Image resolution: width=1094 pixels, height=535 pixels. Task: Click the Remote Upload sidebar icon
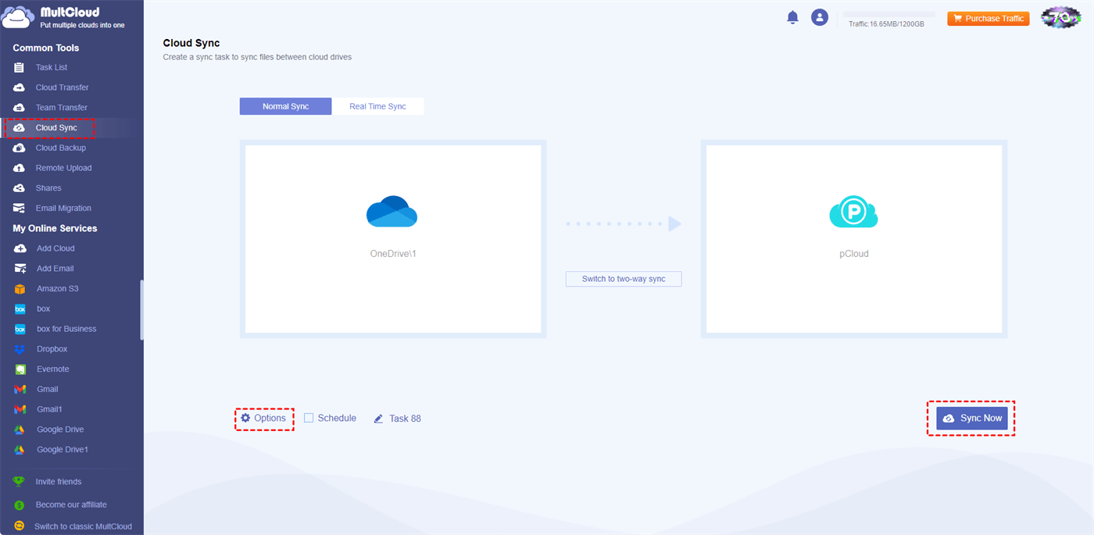pyautogui.click(x=20, y=168)
